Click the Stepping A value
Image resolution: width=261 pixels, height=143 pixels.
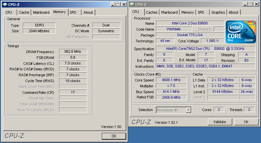click(247, 54)
